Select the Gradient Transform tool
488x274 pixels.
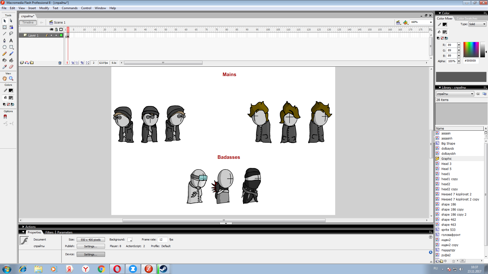11,27
